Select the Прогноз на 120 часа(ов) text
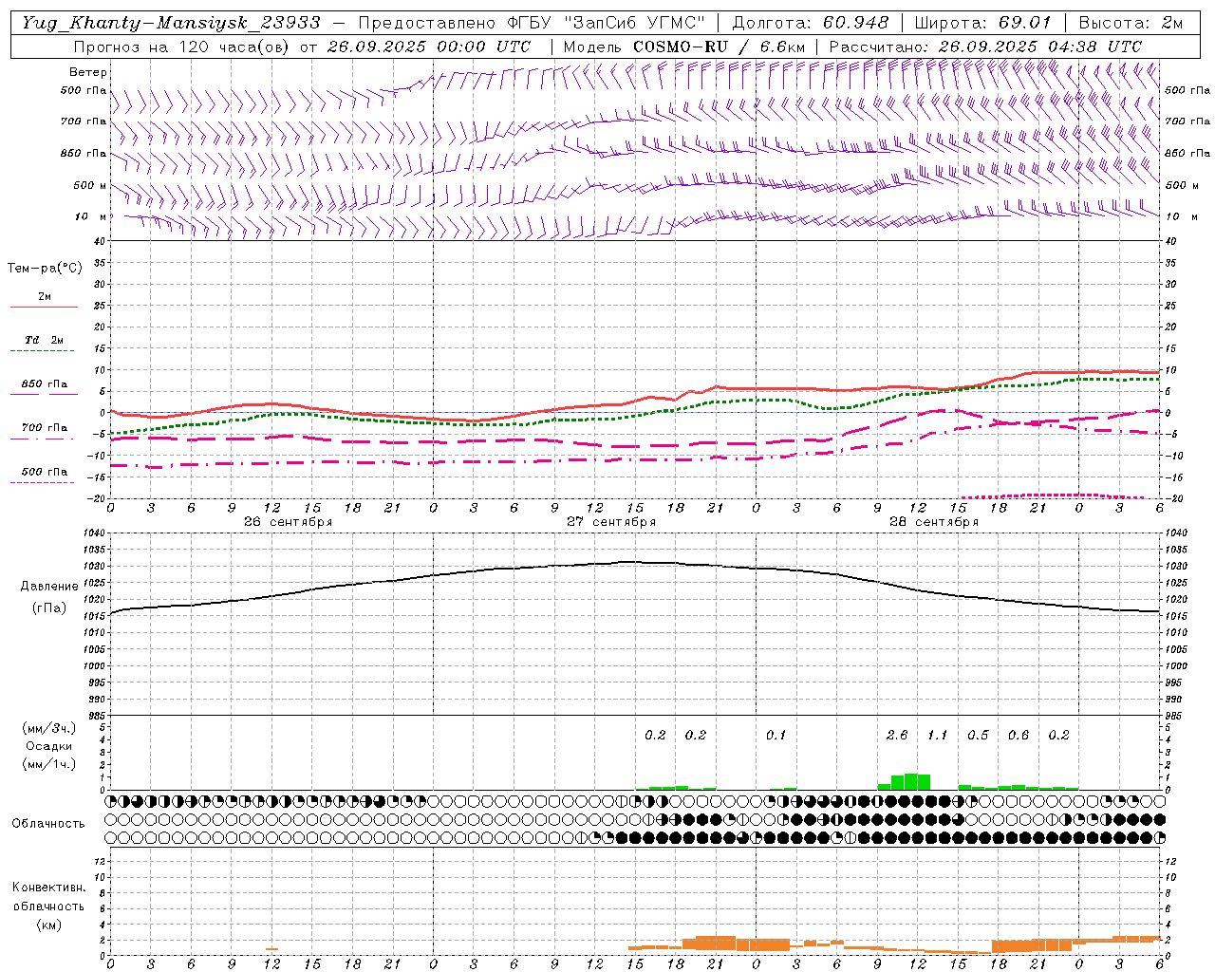 (183, 47)
